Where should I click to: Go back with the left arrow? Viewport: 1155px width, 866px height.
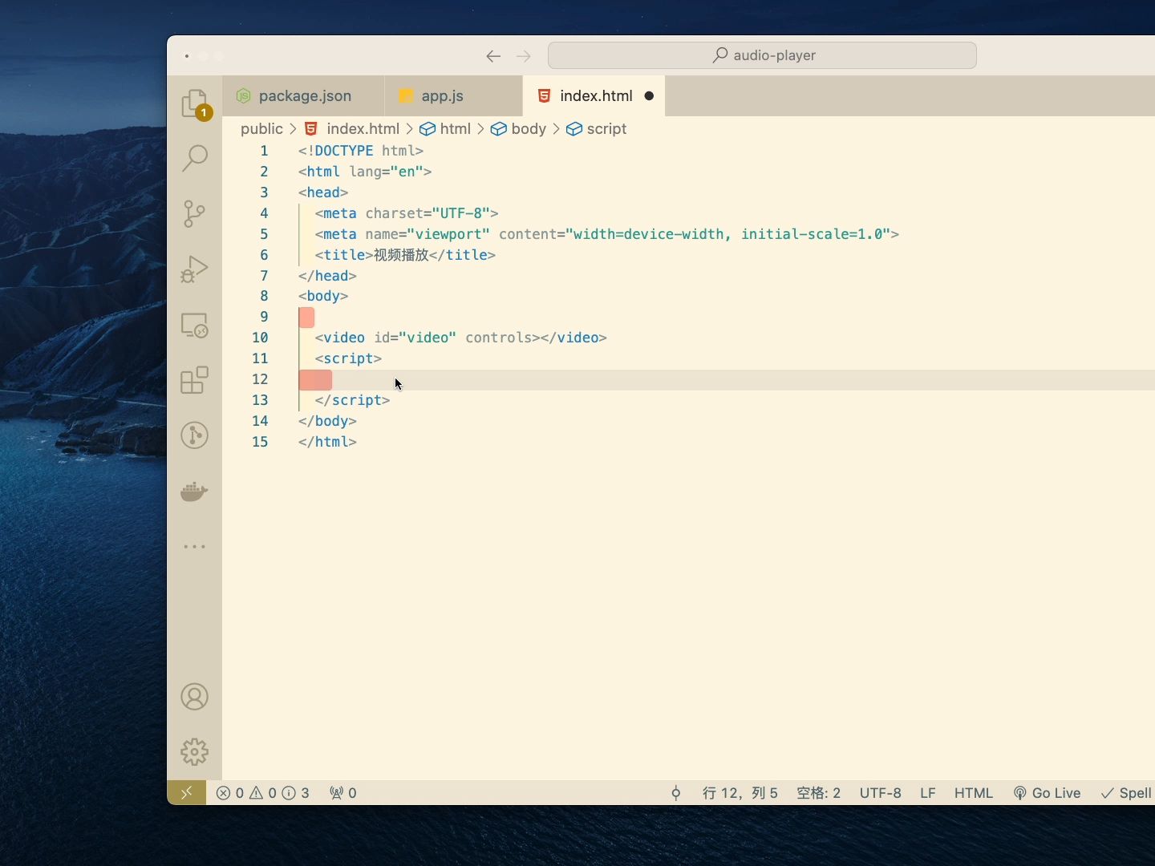(493, 56)
